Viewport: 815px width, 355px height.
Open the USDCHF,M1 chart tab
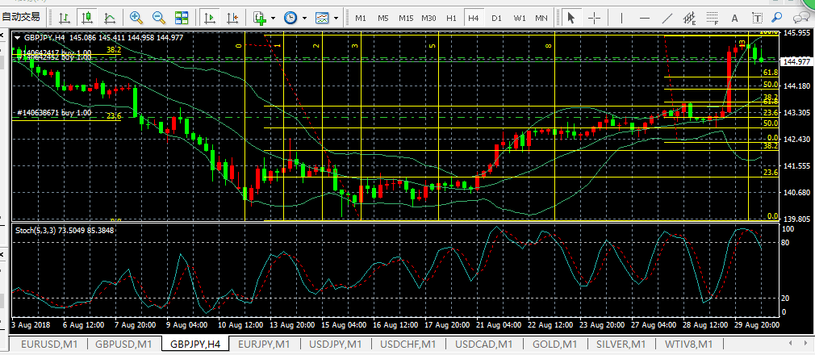coord(408,344)
